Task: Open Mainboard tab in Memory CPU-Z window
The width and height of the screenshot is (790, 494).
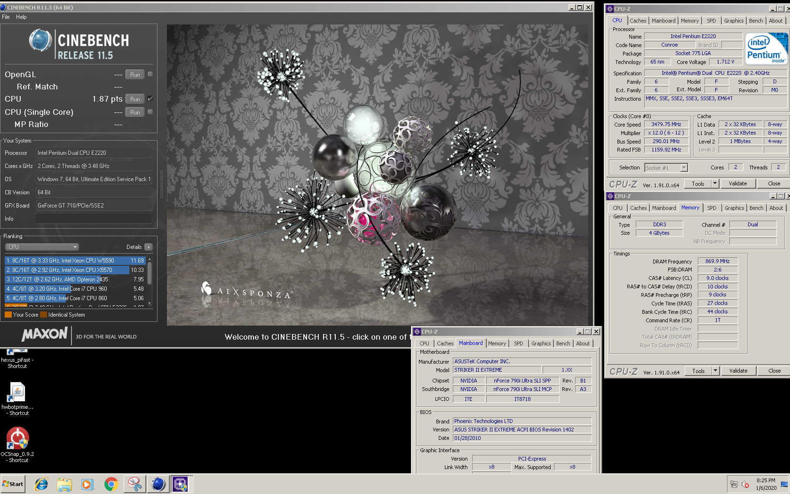Action: point(664,208)
